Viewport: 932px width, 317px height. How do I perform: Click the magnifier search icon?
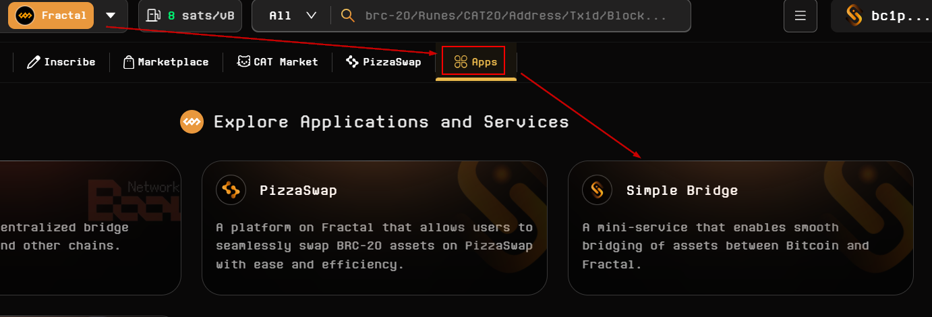(x=348, y=16)
